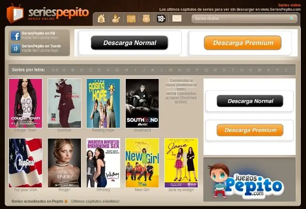Open the home page house icon
Viewport: 306px width, 209px height.
pyautogui.click(x=101, y=19)
